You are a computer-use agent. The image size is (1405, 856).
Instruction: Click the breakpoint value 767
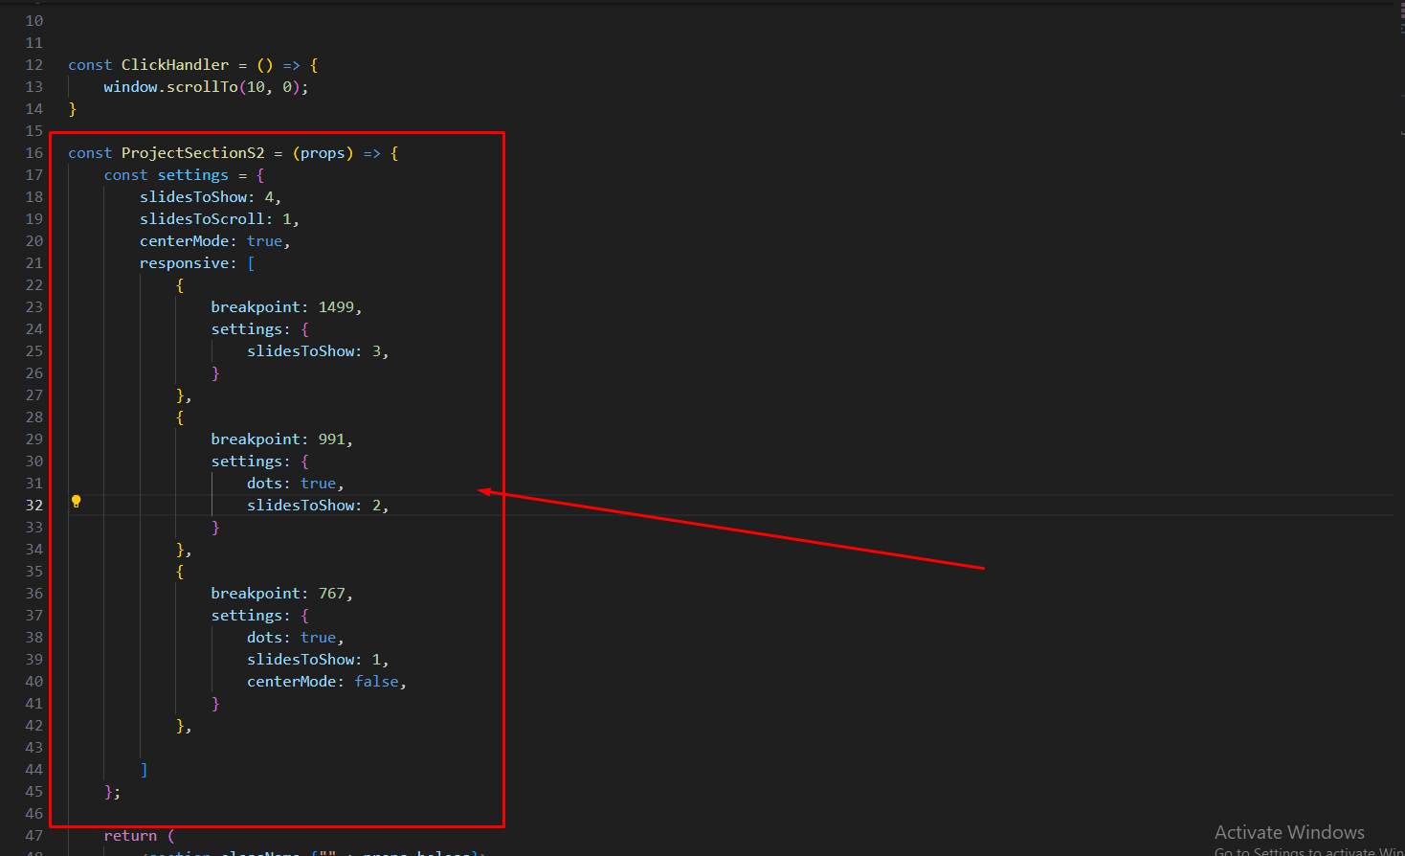[x=331, y=594]
